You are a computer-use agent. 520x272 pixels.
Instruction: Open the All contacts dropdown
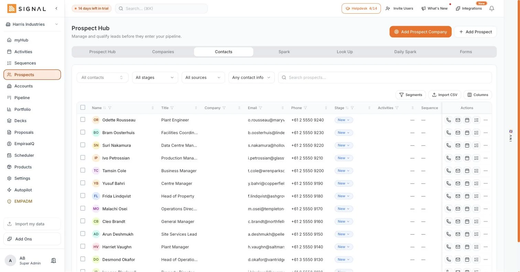102,78
